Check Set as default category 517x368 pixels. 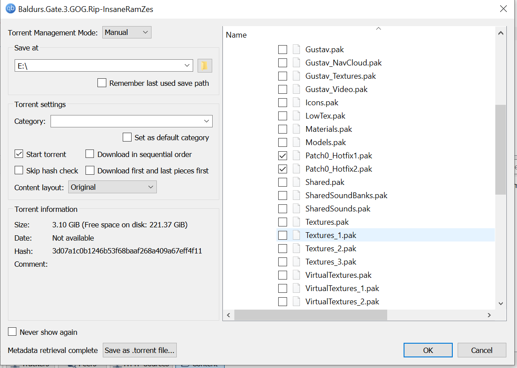pos(127,137)
